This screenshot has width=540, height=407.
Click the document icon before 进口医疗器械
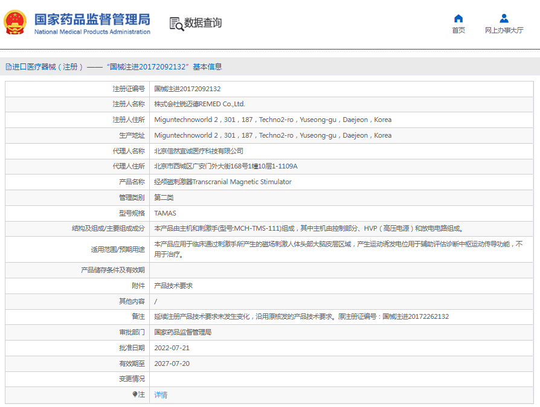(x=8, y=67)
